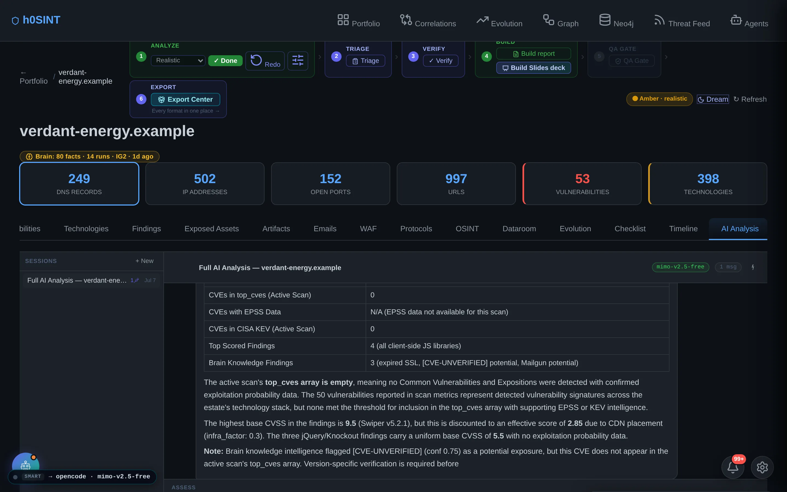Click the 1 msg badge
The width and height of the screenshot is (787, 492).
click(728, 267)
